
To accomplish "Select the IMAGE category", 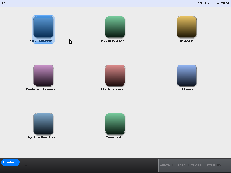I will point(196,165).
